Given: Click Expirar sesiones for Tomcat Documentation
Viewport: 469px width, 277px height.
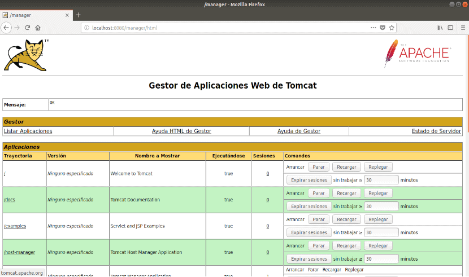Looking at the screenshot, I should 309,206.
